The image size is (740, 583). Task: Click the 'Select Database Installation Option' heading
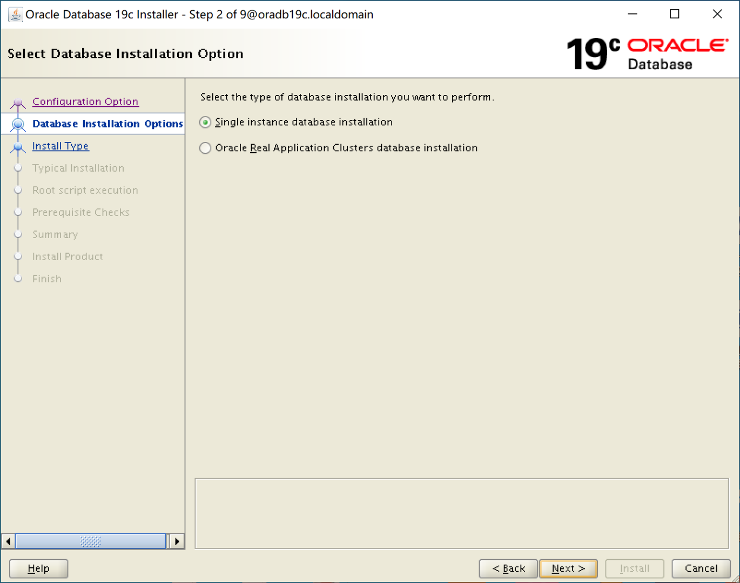point(125,53)
